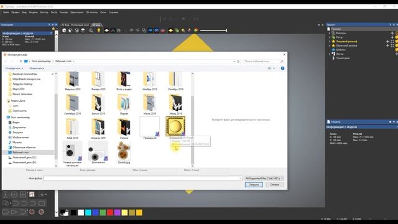398x224 pixels.
Task: Select Шаблоны in the project tree
Action: coord(341,50)
